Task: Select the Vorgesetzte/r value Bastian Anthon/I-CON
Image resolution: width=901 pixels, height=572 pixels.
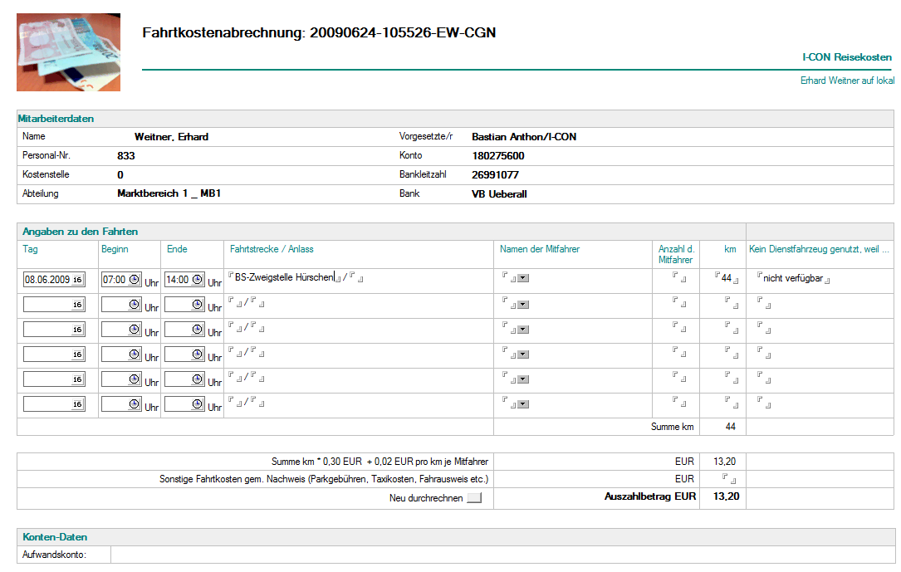Action: (x=524, y=137)
